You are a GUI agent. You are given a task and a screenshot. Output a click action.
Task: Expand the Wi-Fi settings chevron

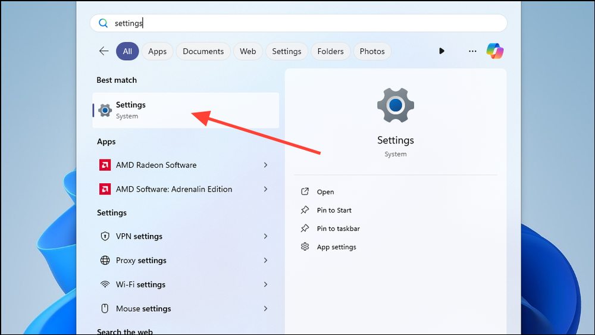[265, 284]
